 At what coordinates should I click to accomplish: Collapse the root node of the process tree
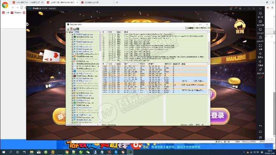pos(67,32)
